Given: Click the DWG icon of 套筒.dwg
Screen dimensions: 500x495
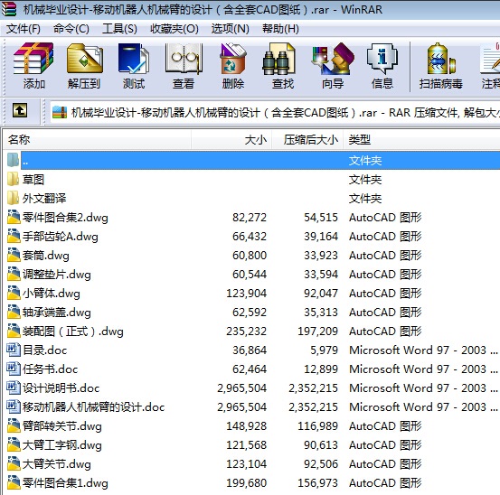Looking at the screenshot, I should point(14,255).
